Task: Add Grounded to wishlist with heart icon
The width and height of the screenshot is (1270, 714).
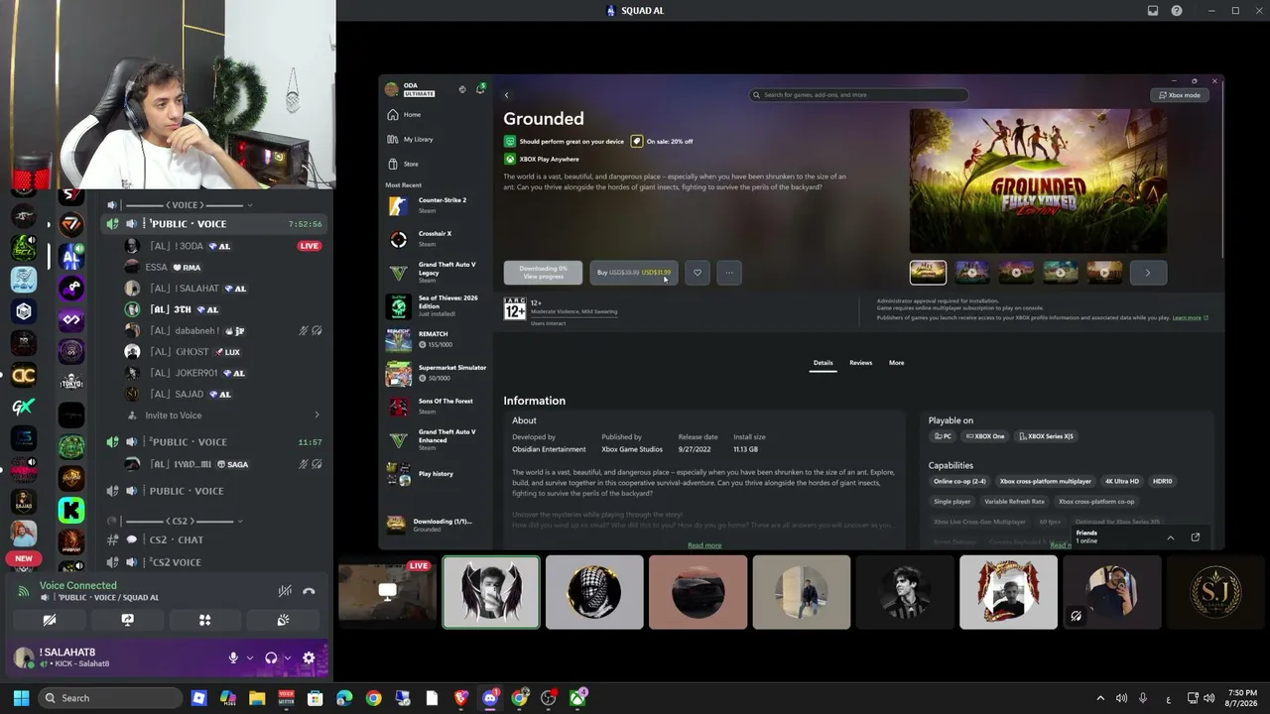Action: [x=698, y=273]
